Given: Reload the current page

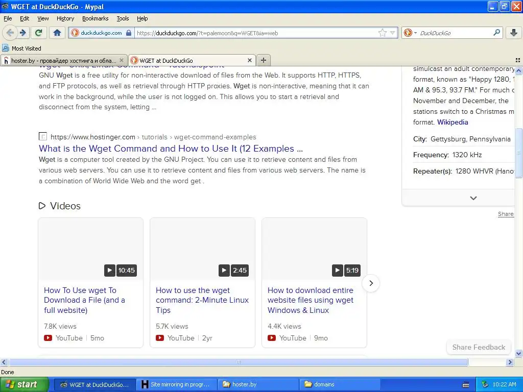Looking at the screenshot, I should (x=39, y=33).
